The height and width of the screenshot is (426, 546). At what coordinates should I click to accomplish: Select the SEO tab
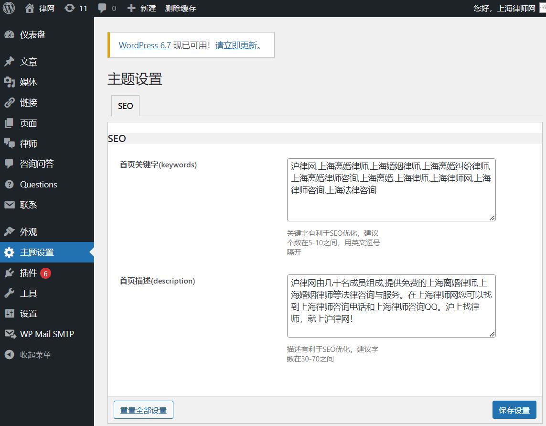[x=125, y=106]
